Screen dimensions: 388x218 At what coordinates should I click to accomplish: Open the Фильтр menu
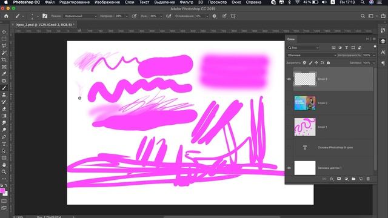(x=186, y=2)
